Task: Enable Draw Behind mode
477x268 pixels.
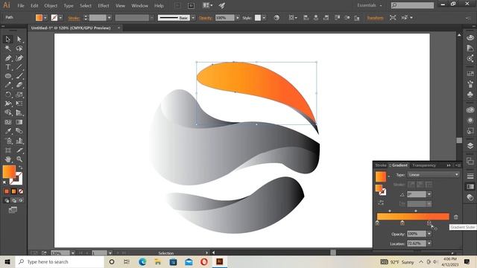Action: tap(13, 200)
